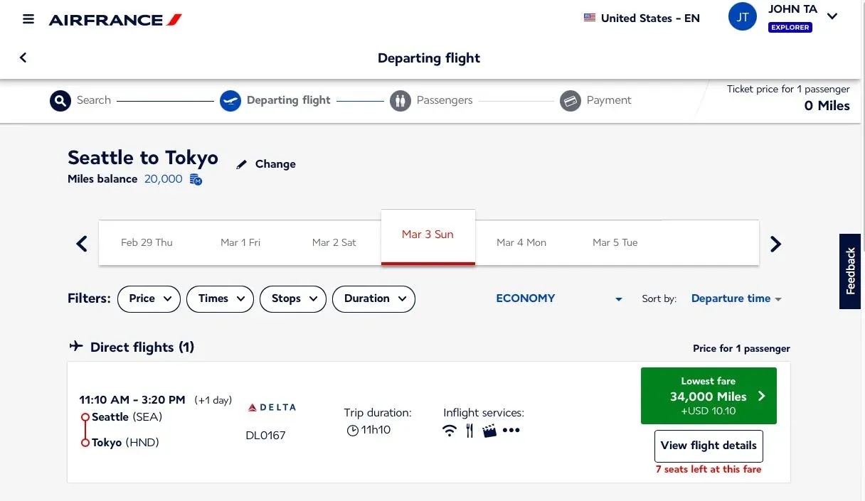Open the Stops filter dropdown

pyautogui.click(x=293, y=298)
